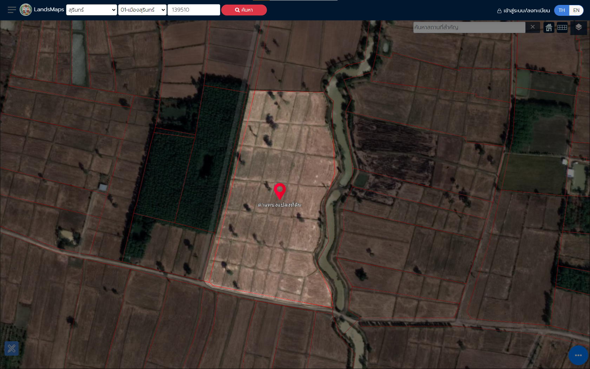Click the ตำแหน่งแปลงที่ดิน label on map
Screen dimensions: 590x369
pyautogui.click(x=280, y=205)
